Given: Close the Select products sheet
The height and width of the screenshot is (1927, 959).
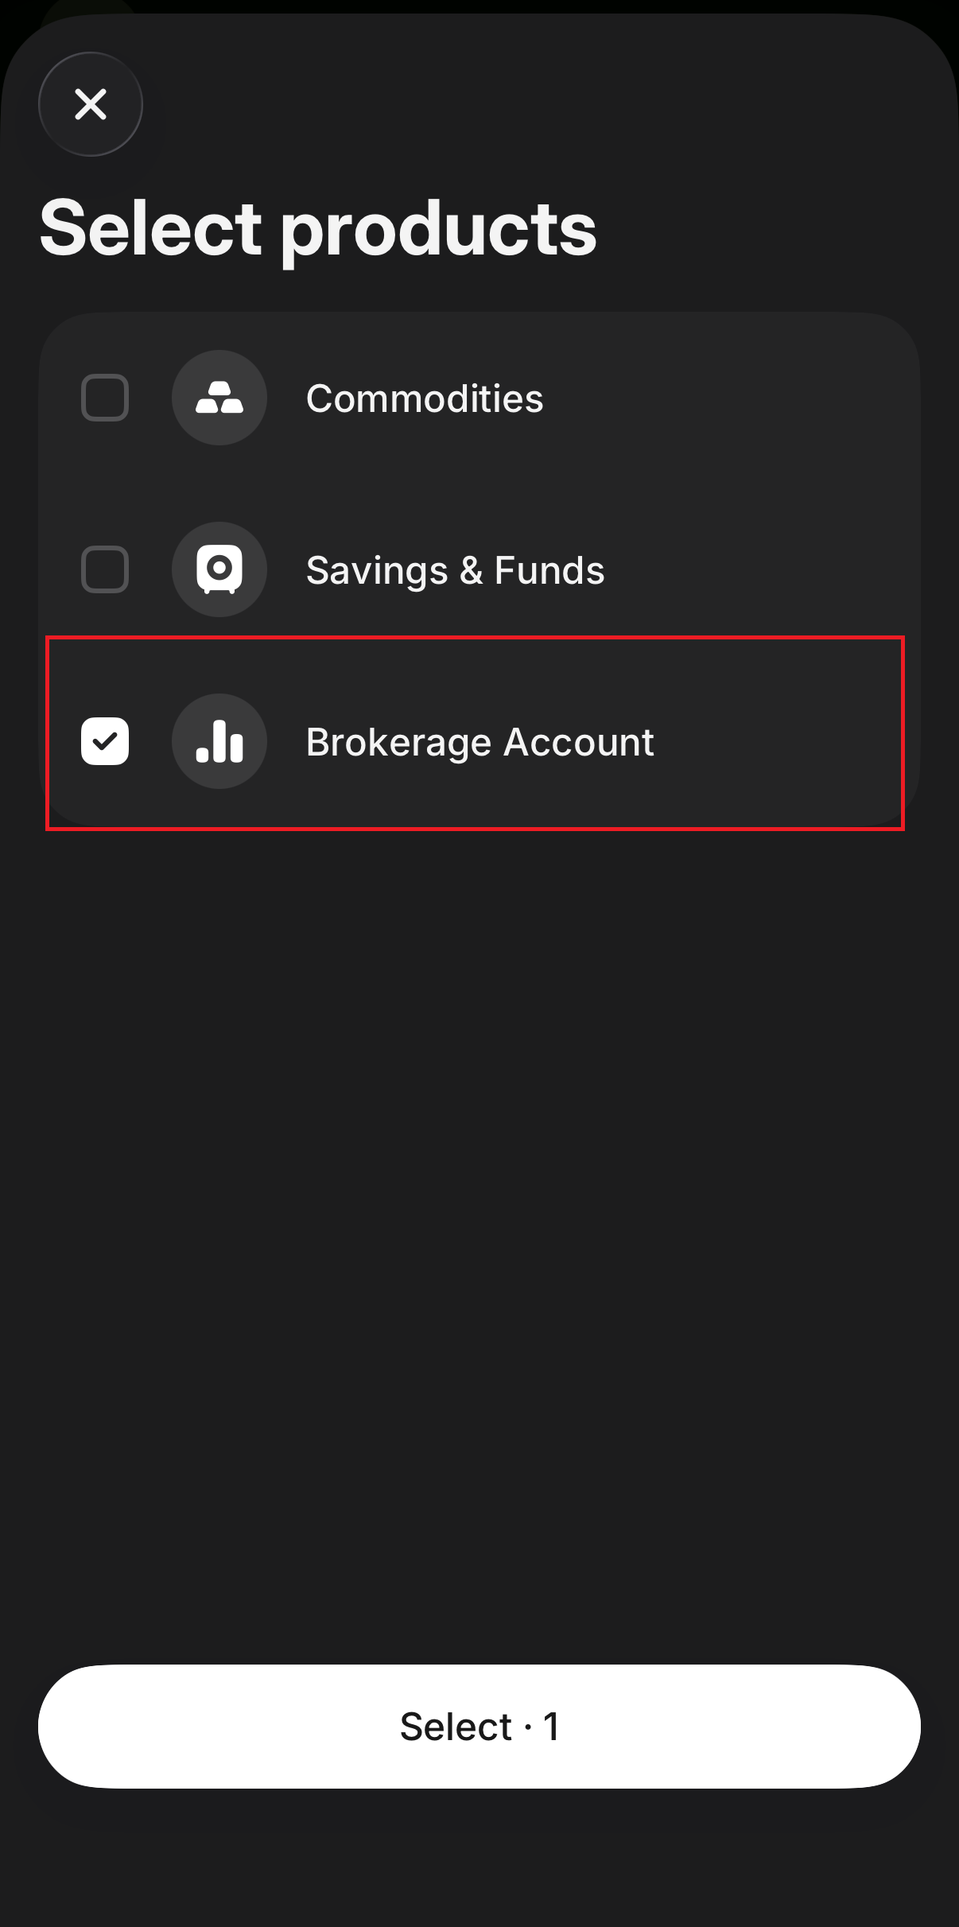Looking at the screenshot, I should pyautogui.click(x=91, y=104).
